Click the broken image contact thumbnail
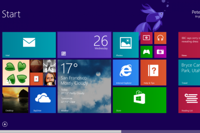The width and height of the screenshot is (200, 133). (36, 79)
